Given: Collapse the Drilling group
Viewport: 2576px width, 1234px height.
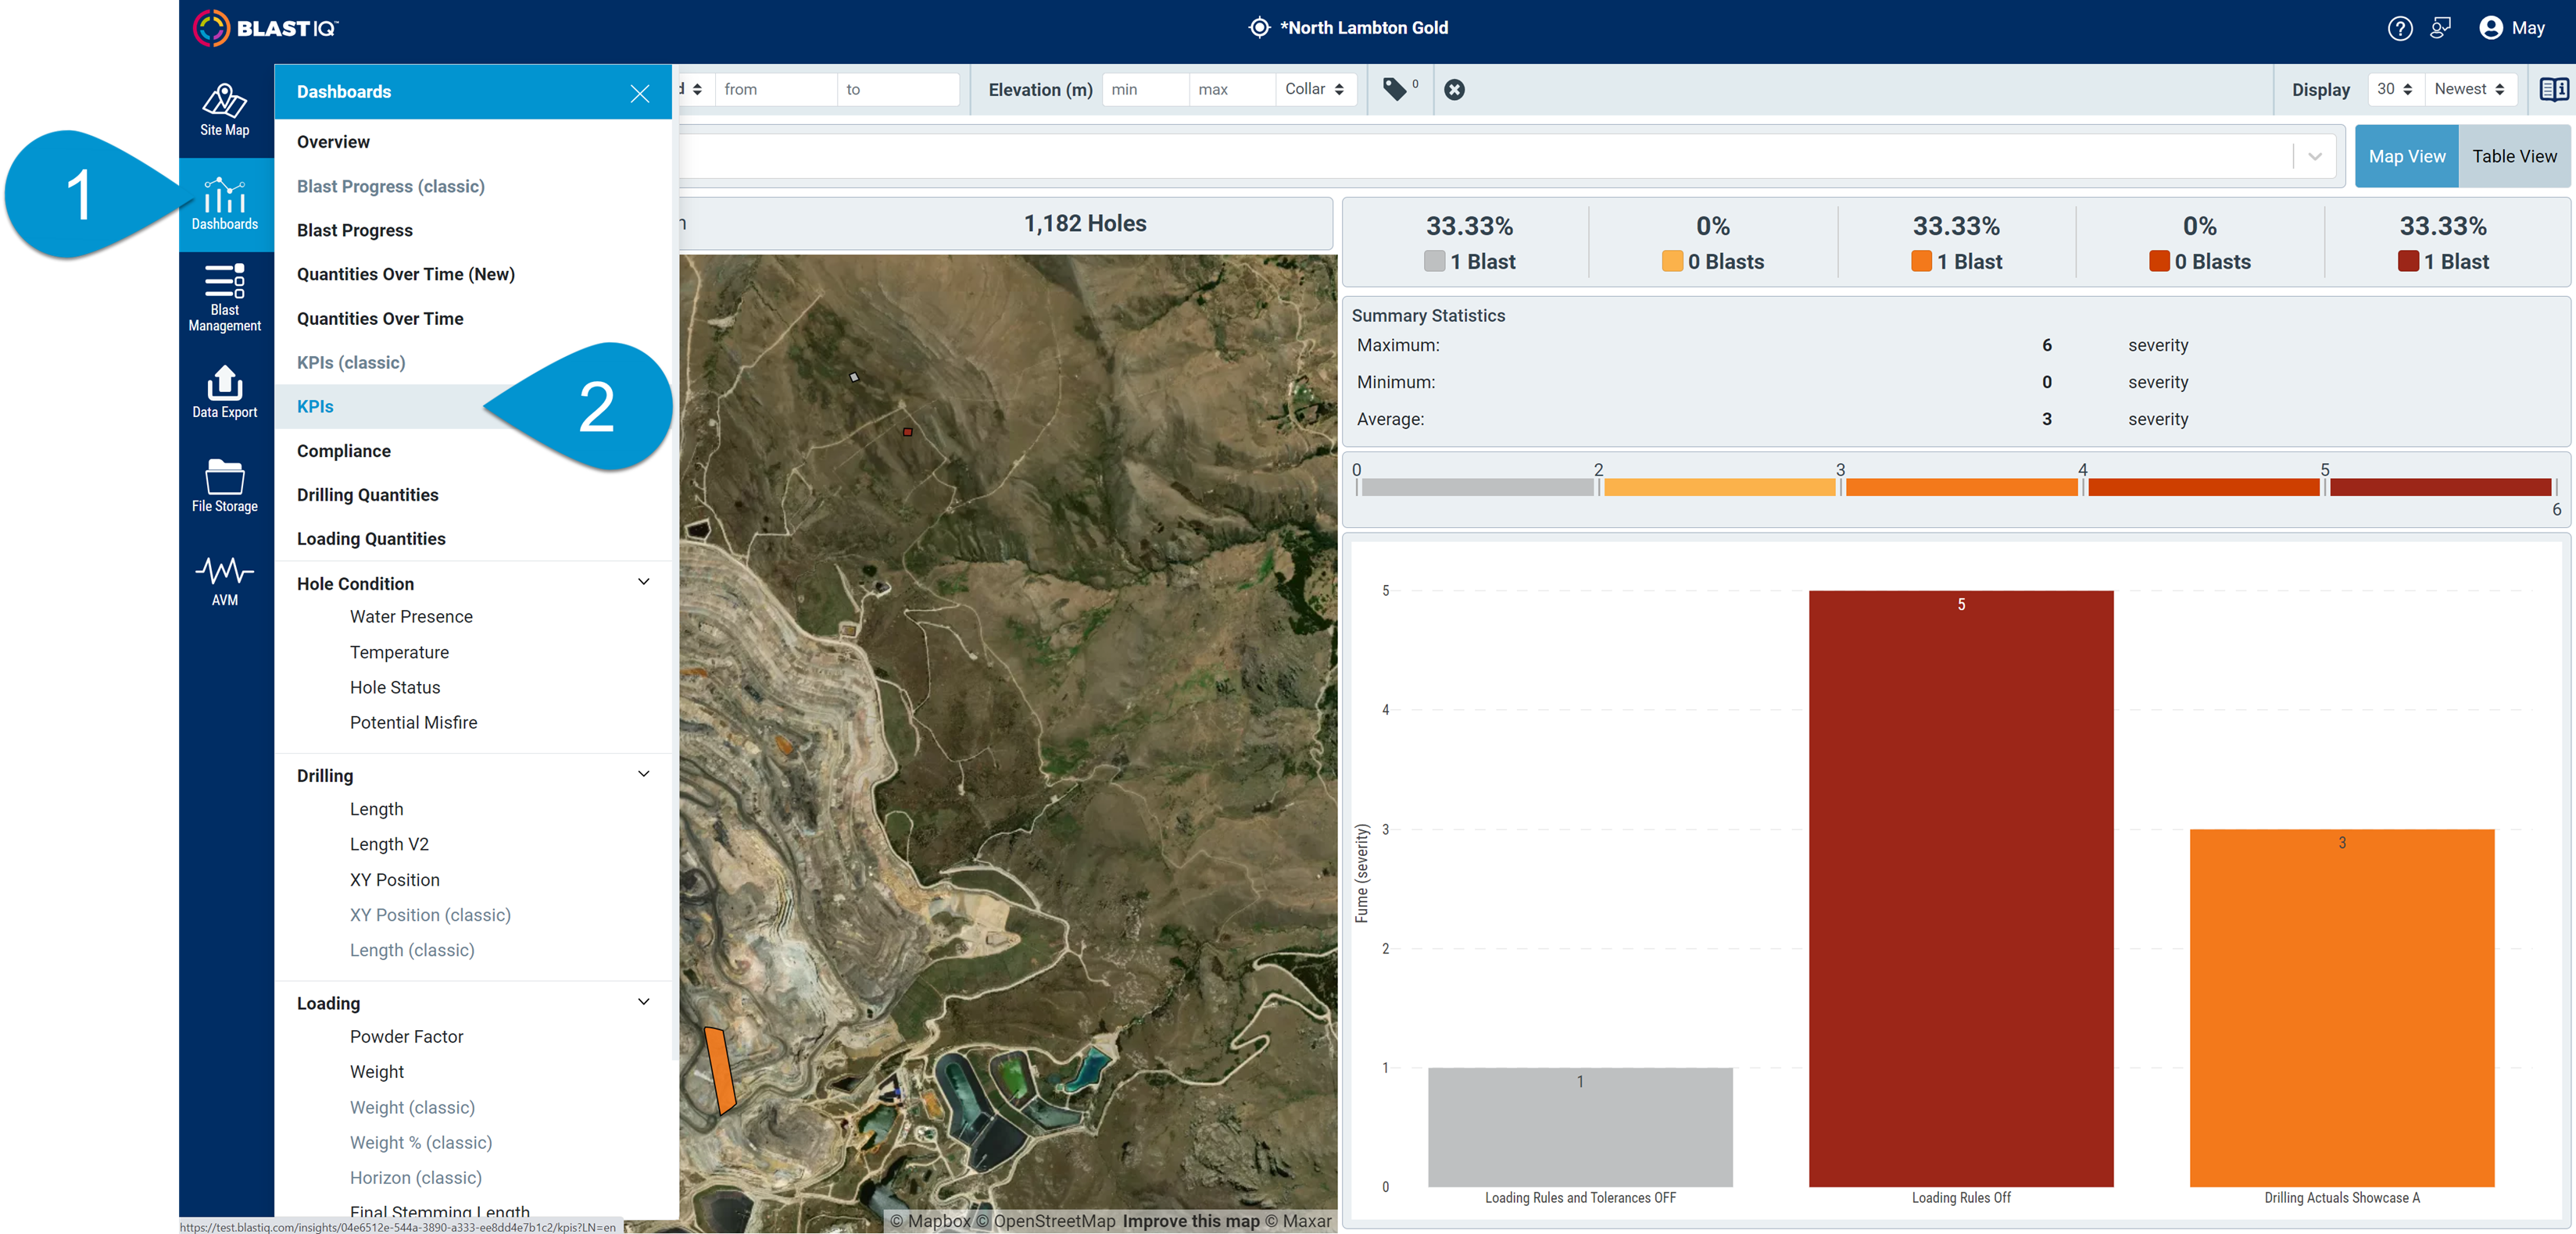Looking at the screenshot, I should [x=644, y=773].
